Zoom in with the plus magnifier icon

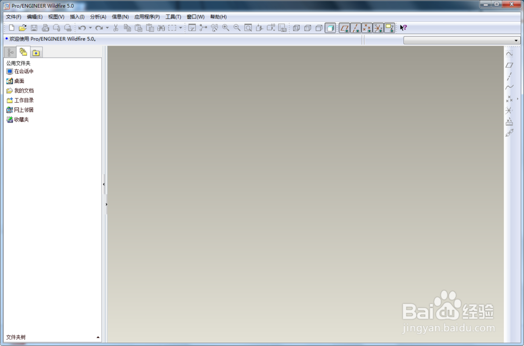(x=226, y=28)
